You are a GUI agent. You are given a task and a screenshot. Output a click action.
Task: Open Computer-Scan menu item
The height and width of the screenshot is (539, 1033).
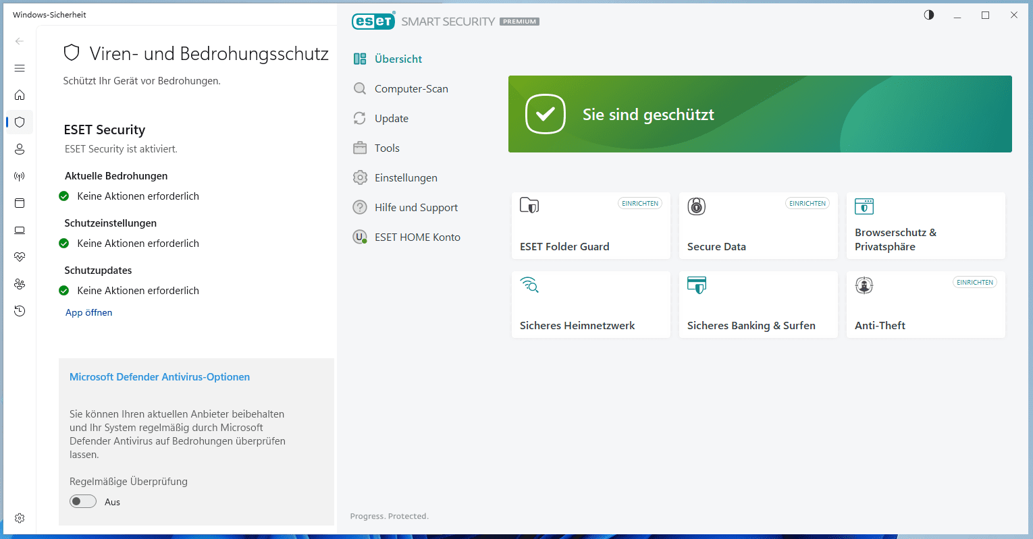(x=411, y=88)
